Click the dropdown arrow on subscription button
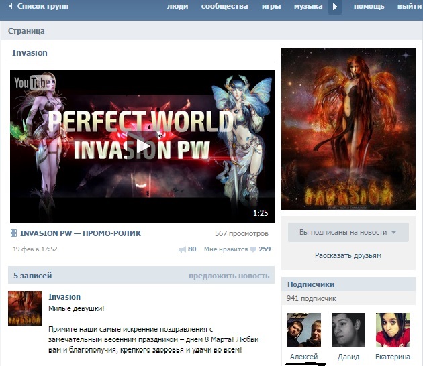Screen dimensions: 423x366 pyautogui.click(x=394, y=232)
